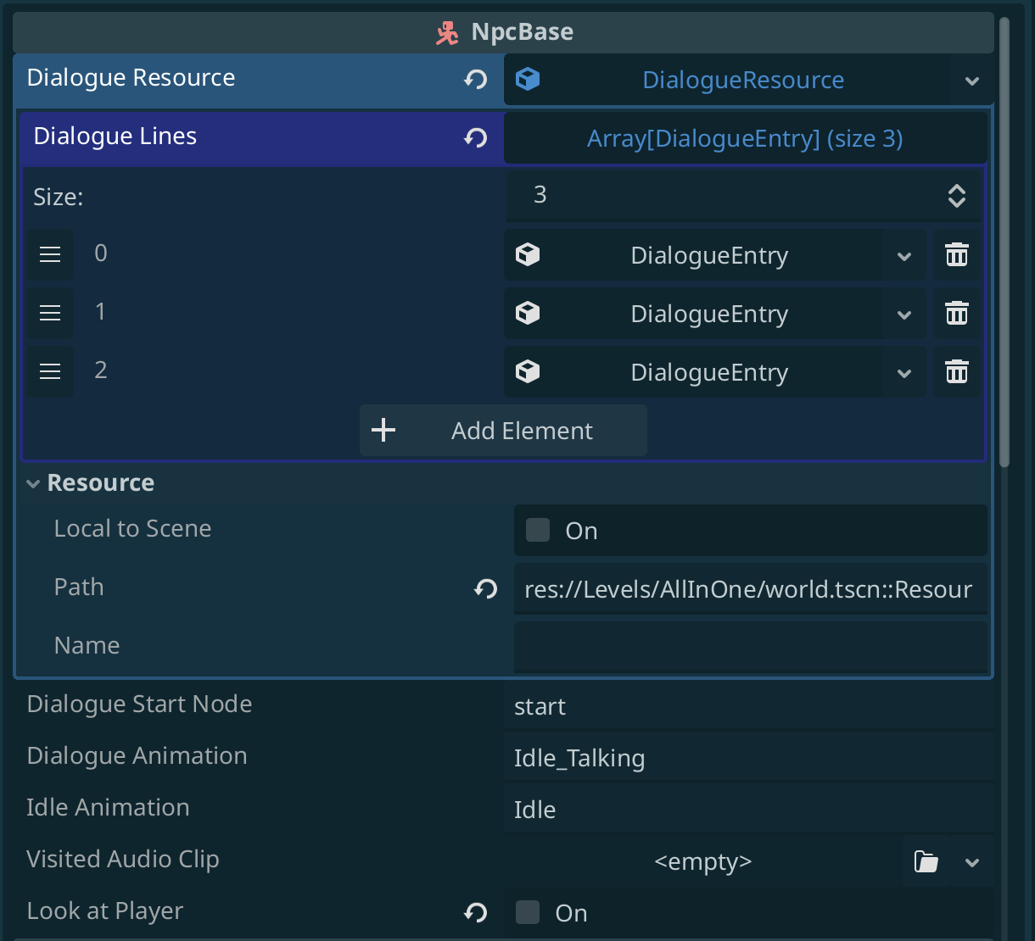Viewport: 1035px width, 941px height.
Task: Reset Dialogue Lines to default value
Action: (x=476, y=137)
